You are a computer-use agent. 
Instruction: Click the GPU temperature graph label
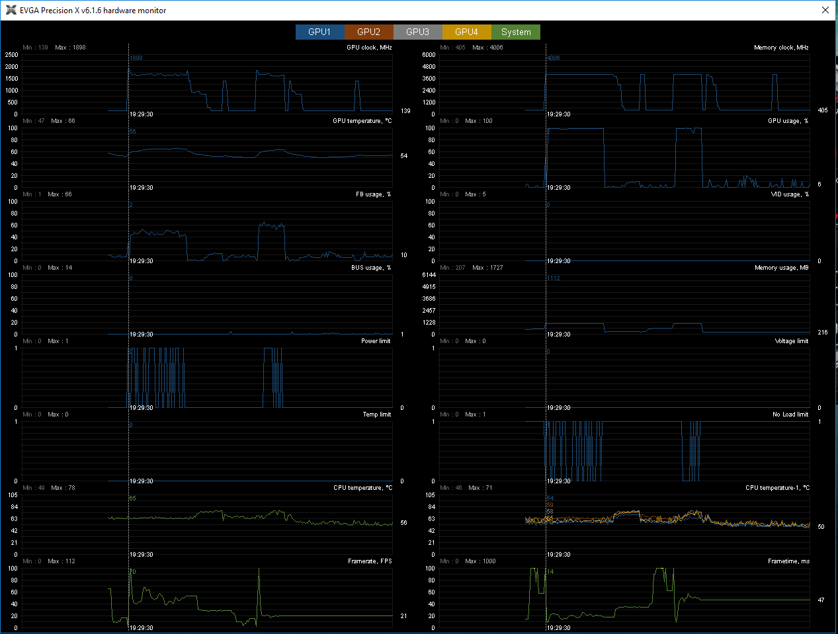pos(362,121)
